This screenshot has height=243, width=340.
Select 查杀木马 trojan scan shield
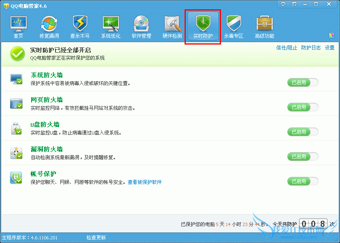click(x=80, y=27)
